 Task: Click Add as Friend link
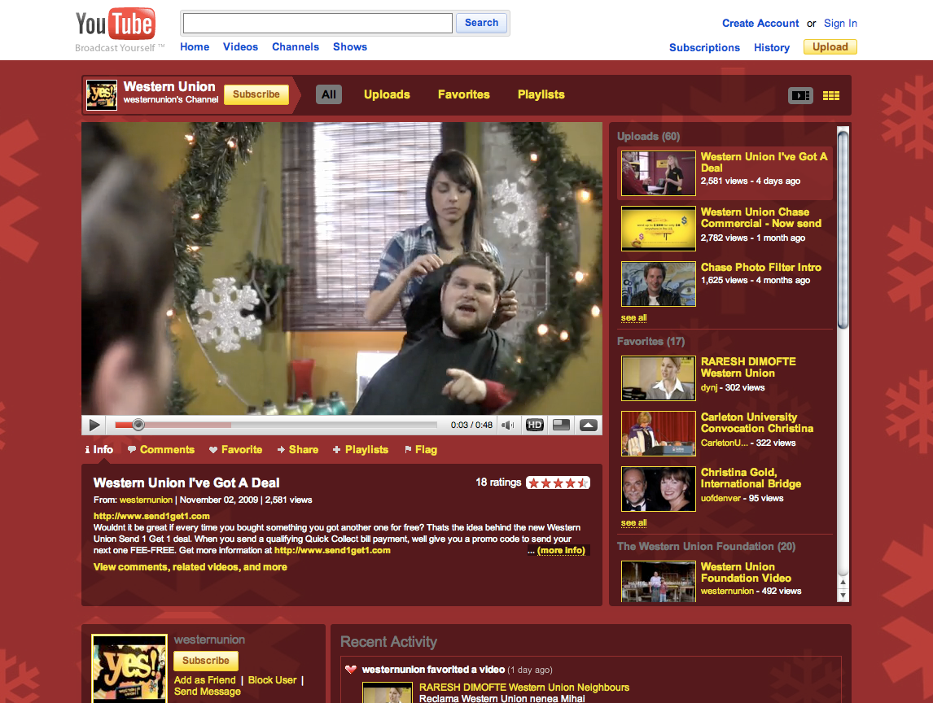[204, 679]
